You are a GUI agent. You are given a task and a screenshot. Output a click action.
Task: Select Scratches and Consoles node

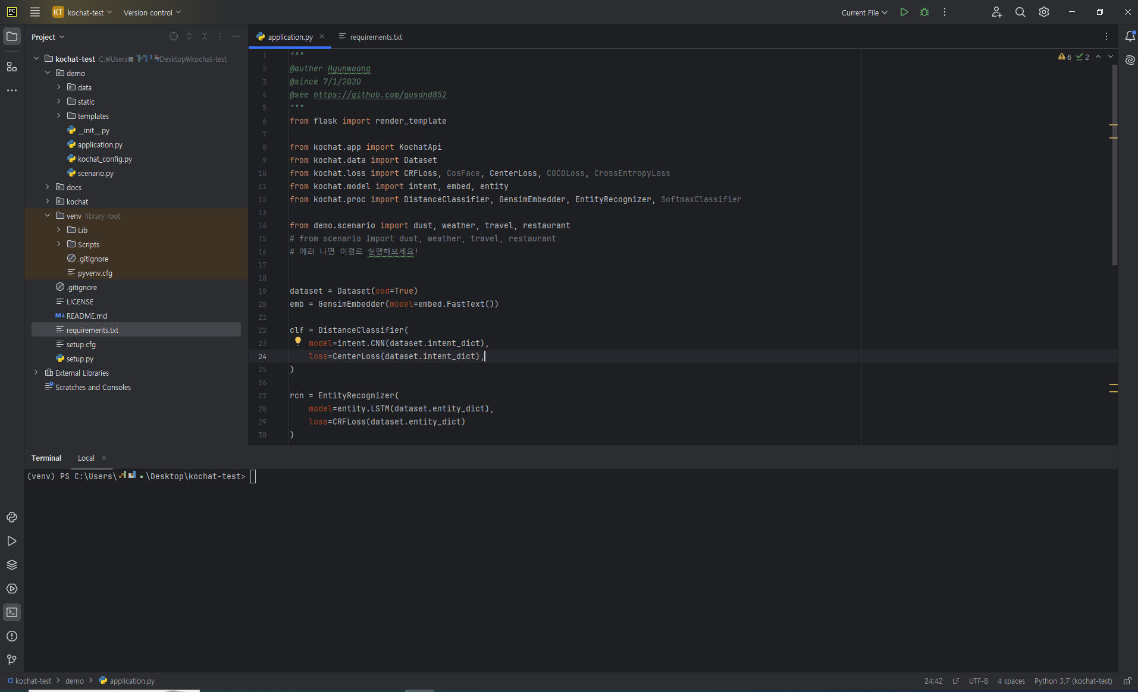pos(93,387)
